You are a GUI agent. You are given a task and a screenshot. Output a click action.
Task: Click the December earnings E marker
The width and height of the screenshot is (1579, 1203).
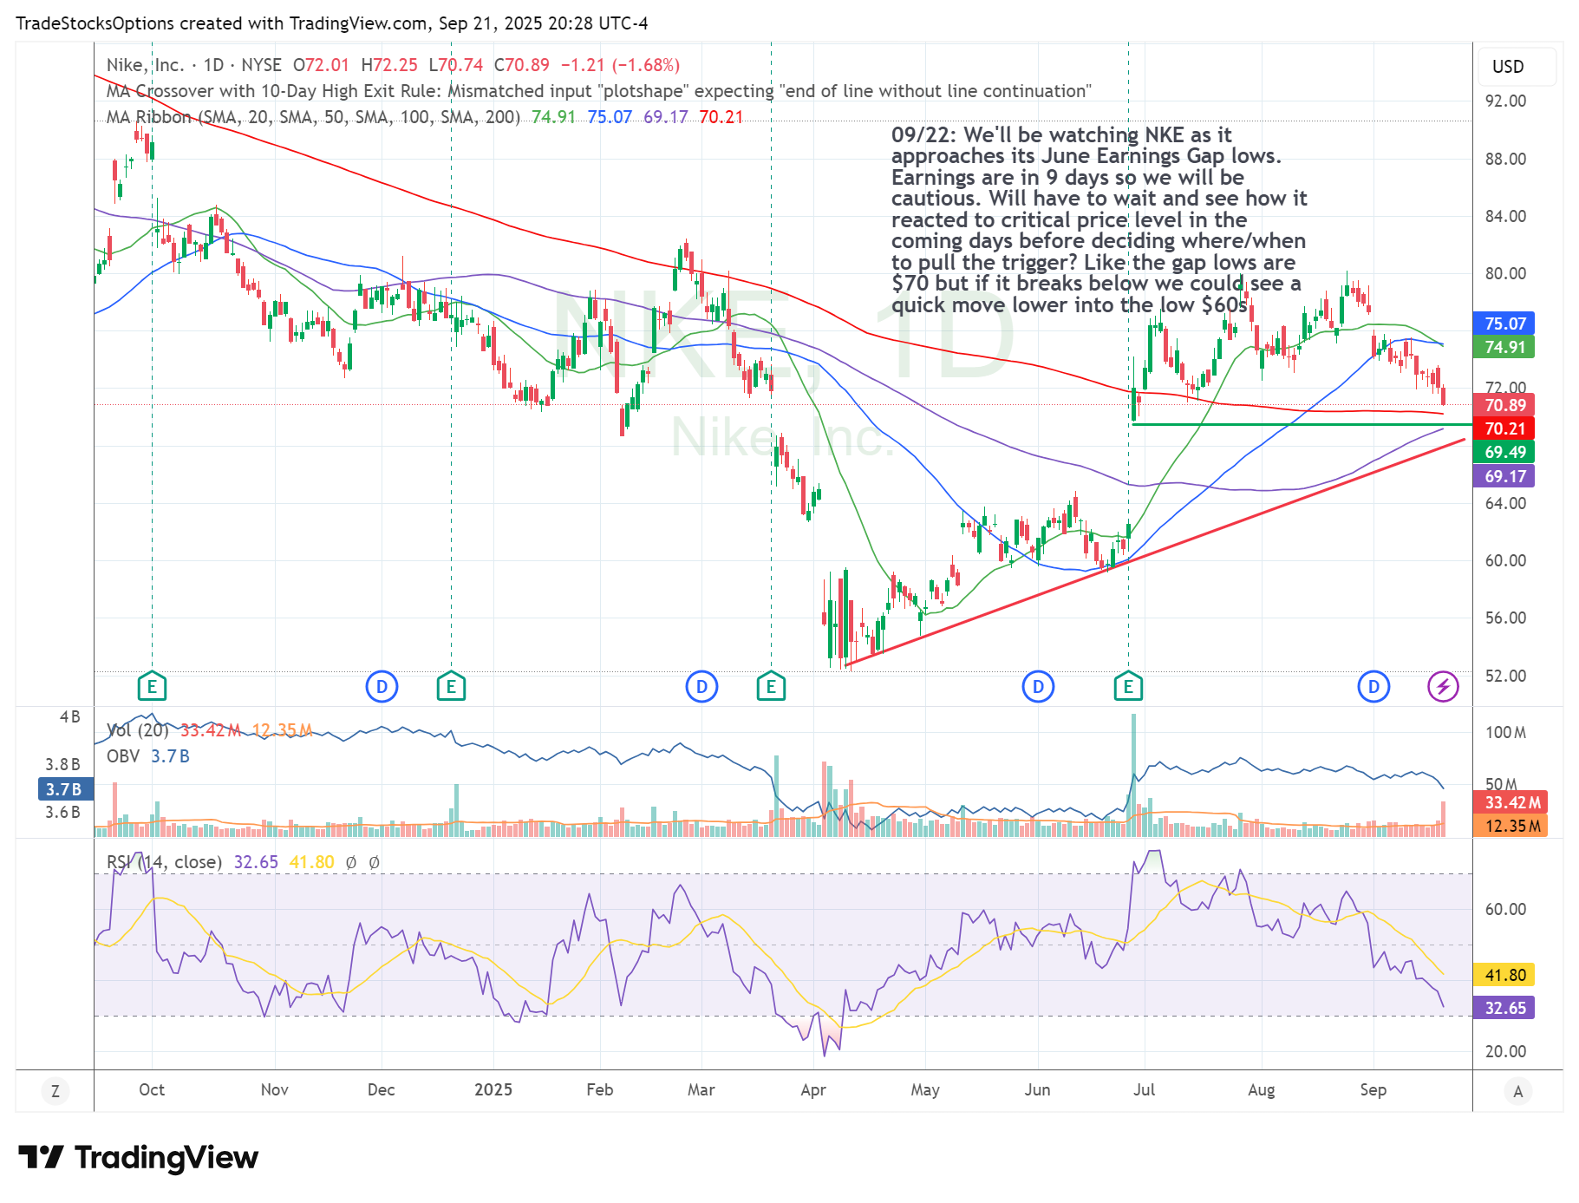(x=451, y=688)
